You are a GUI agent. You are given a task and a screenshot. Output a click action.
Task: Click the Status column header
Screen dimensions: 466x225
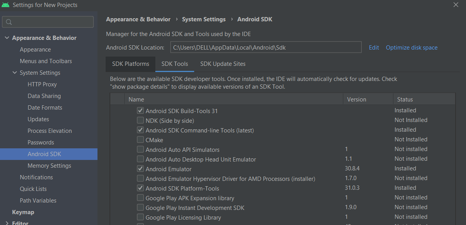tap(424, 100)
